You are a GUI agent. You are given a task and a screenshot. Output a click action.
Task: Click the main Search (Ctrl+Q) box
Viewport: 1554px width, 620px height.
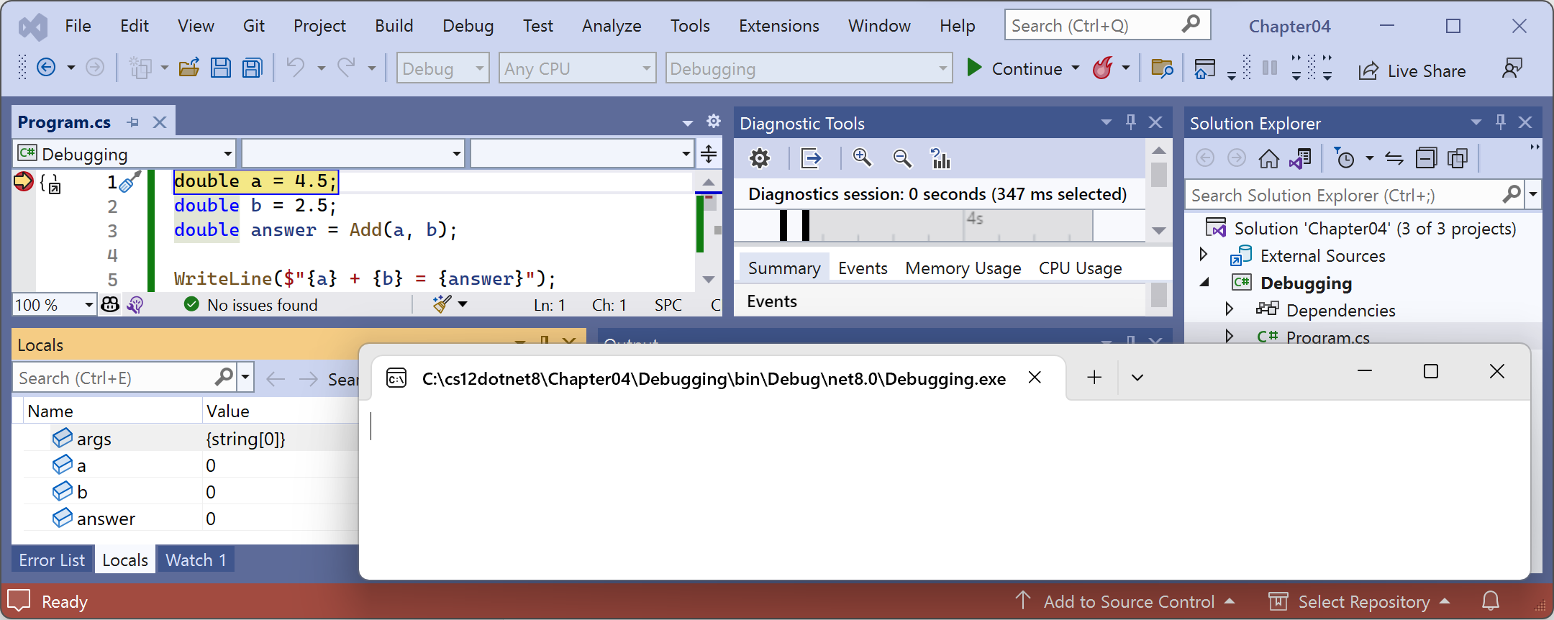pyautogui.click(x=1108, y=25)
